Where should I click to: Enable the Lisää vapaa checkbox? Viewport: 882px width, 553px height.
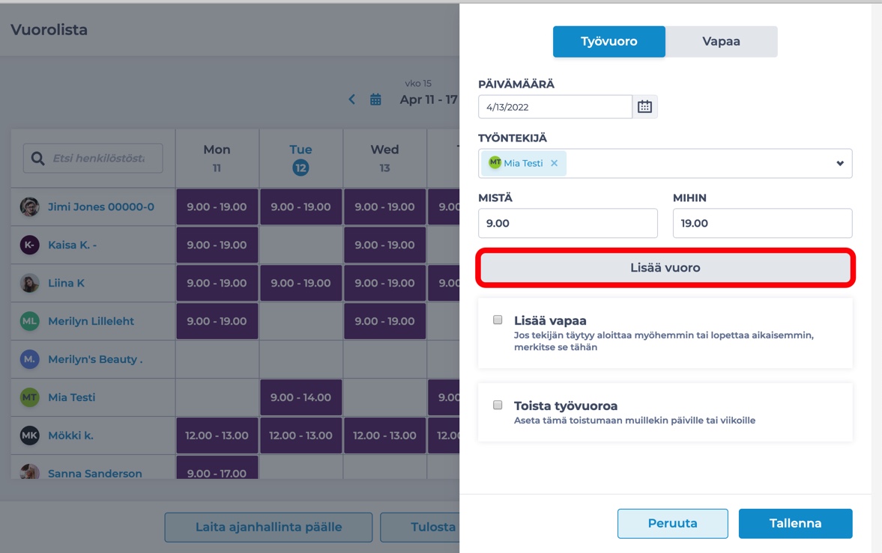coord(498,320)
